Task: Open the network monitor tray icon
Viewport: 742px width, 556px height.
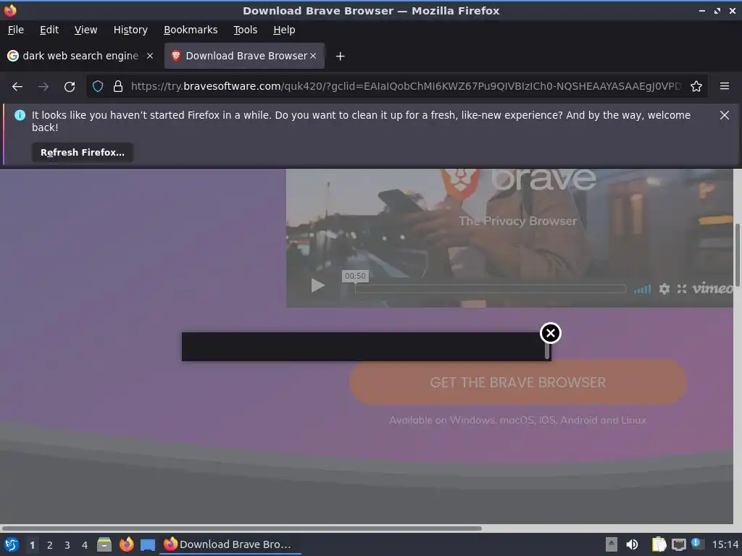Action: 678,545
